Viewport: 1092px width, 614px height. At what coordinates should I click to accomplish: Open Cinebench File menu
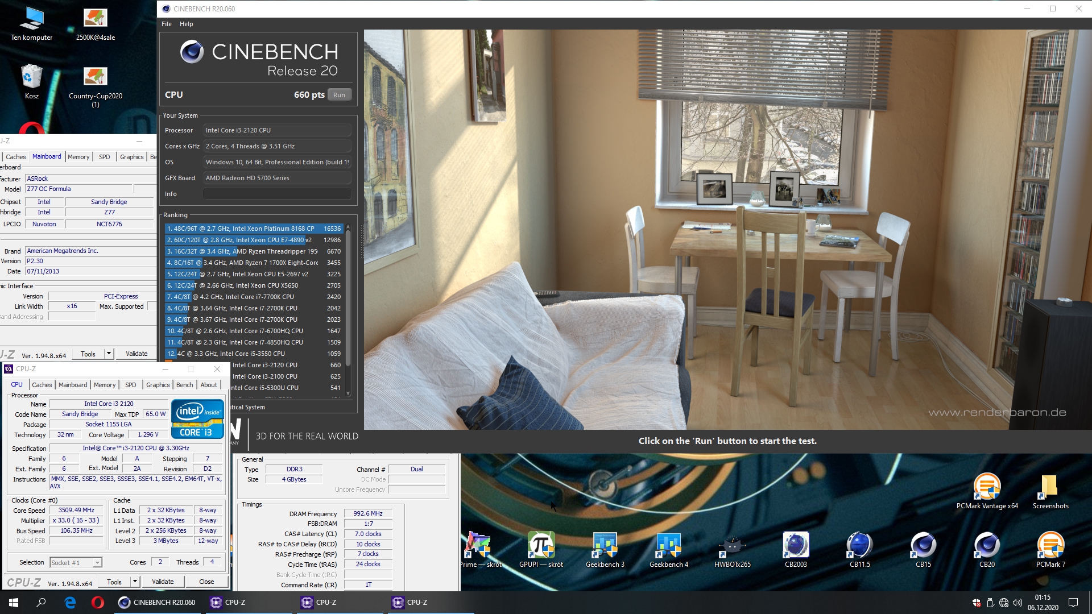click(x=167, y=24)
